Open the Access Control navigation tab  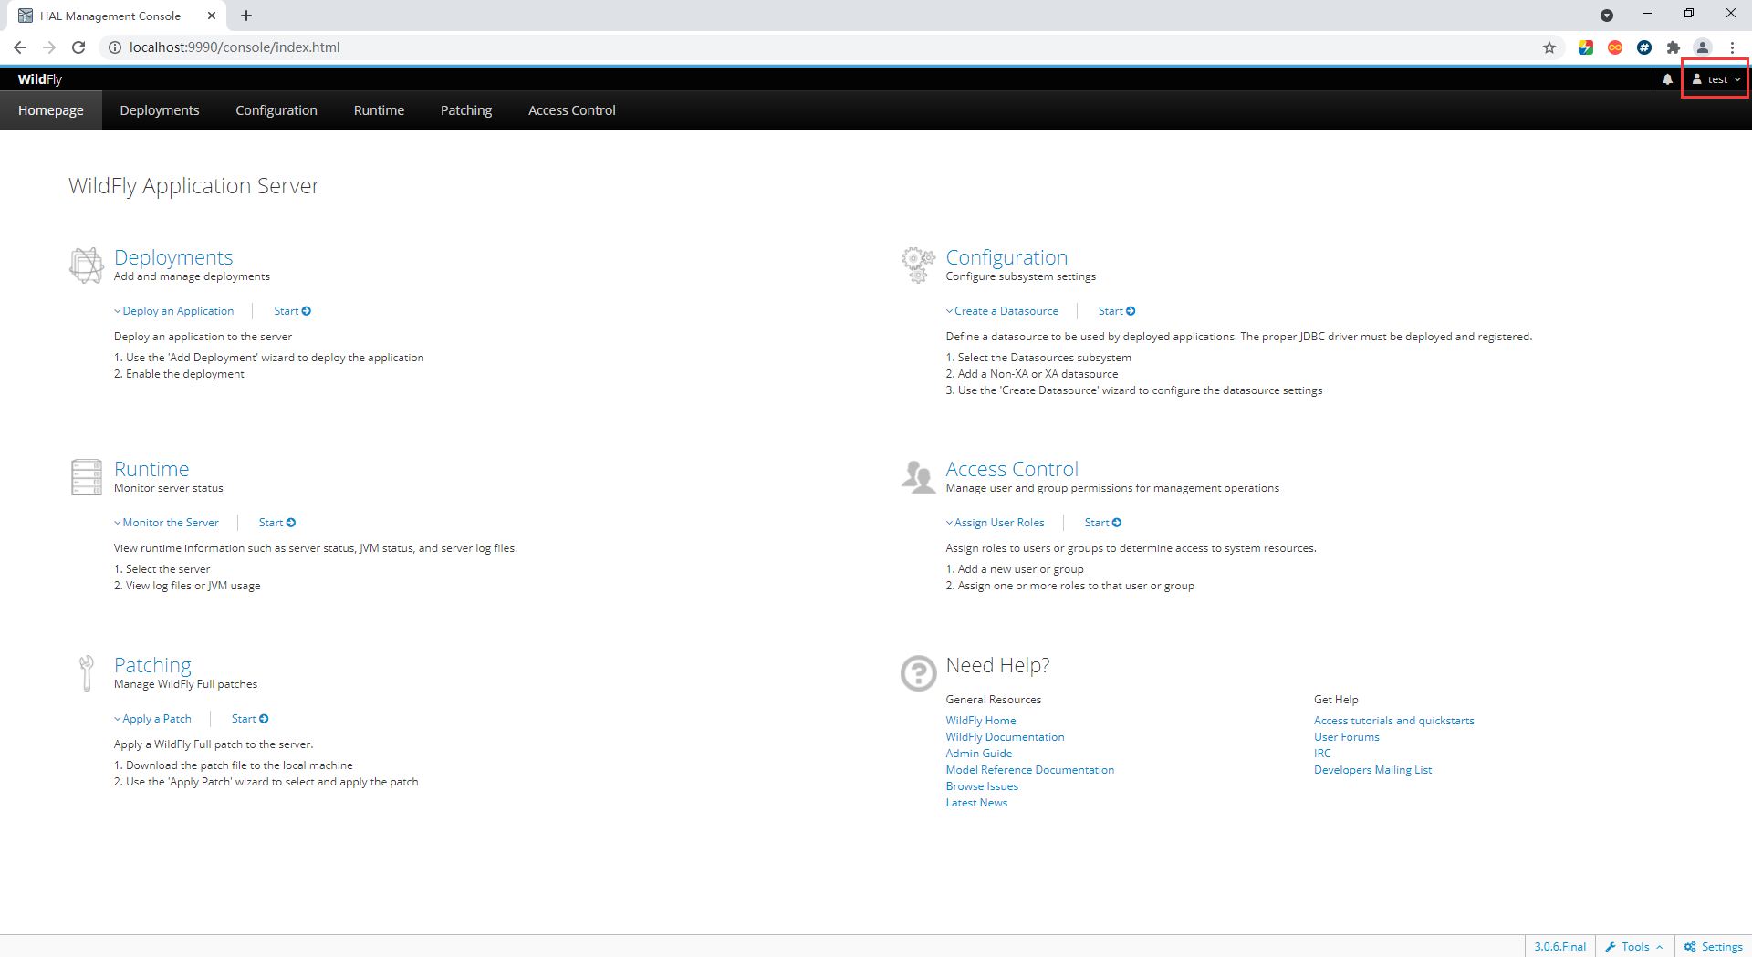pos(572,110)
